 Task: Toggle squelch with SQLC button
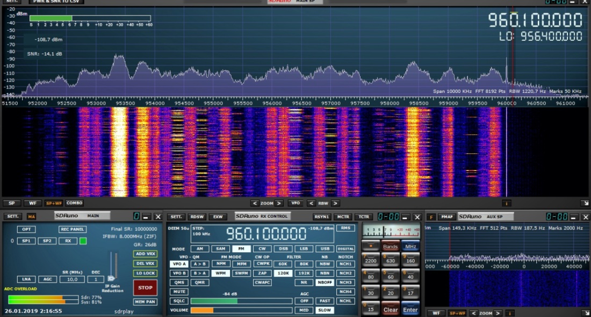(x=179, y=301)
